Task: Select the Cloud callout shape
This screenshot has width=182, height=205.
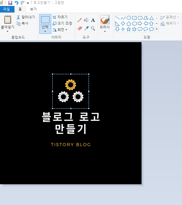Action: [x=151, y=29]
